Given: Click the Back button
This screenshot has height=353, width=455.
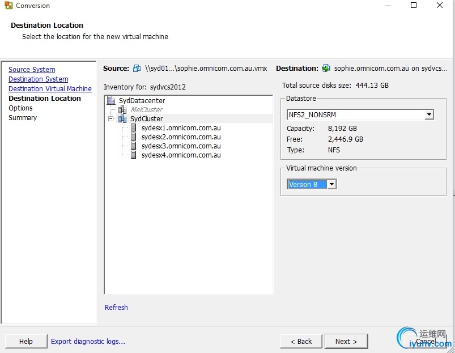Looking at the screenshot, I should click(301, 342).
